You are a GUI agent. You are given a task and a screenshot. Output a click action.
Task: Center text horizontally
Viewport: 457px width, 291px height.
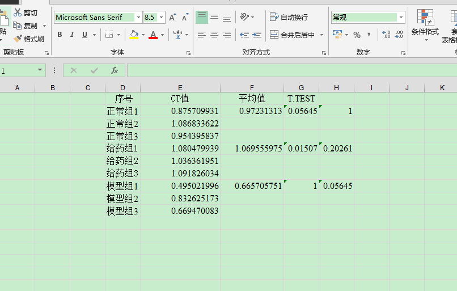tap(214, 35)
